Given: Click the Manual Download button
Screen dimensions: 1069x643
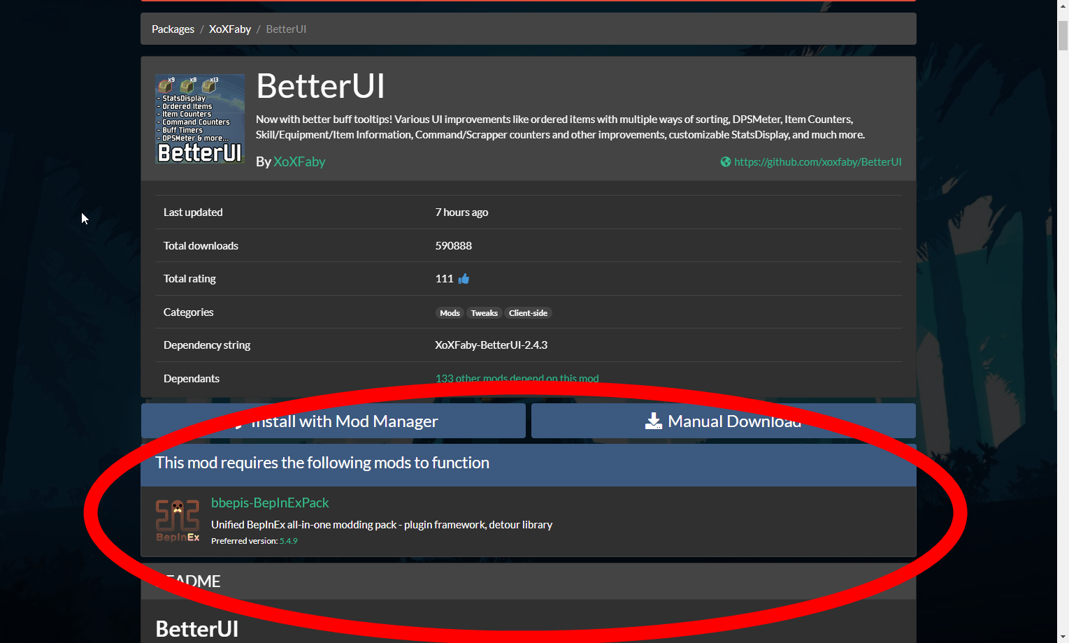Looking at the screenshot, I should [724, 421].
